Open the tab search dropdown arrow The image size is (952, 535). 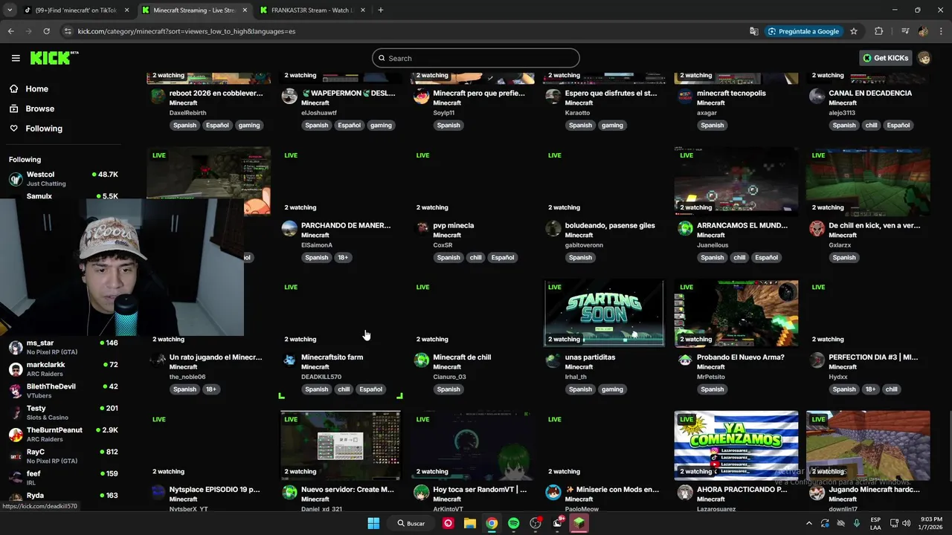click(9, 10)
